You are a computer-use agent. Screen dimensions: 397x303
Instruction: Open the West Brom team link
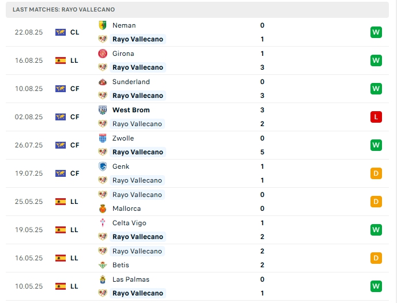[131, 110]
